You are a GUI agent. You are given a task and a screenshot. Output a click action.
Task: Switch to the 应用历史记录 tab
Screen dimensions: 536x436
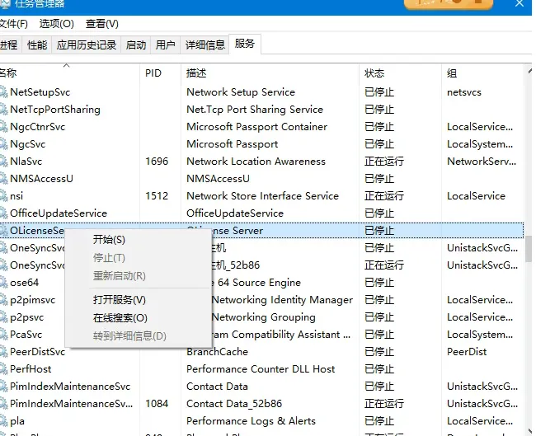86,45
